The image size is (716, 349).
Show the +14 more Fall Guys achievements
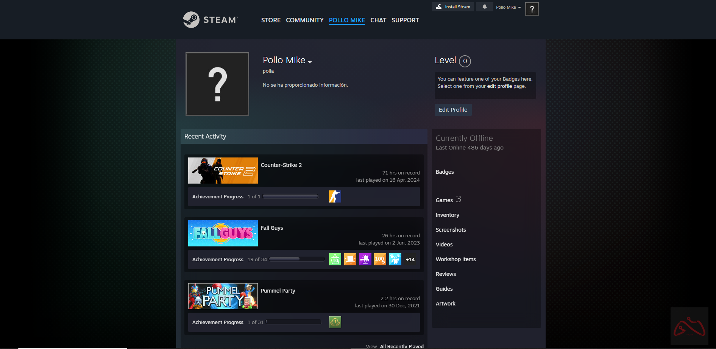pyautogui.click(x=410, y=260)
